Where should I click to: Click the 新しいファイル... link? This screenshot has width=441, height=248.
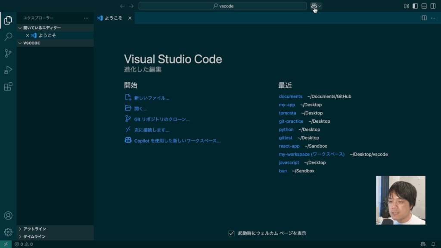click(x=152, y=98)
